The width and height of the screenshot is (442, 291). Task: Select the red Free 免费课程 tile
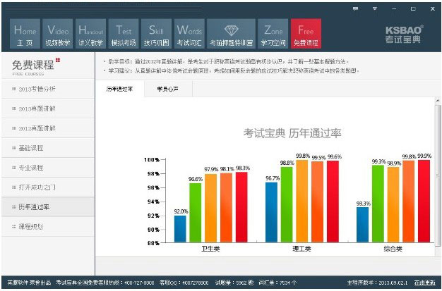pyautogui.click(x=306, y=34)
